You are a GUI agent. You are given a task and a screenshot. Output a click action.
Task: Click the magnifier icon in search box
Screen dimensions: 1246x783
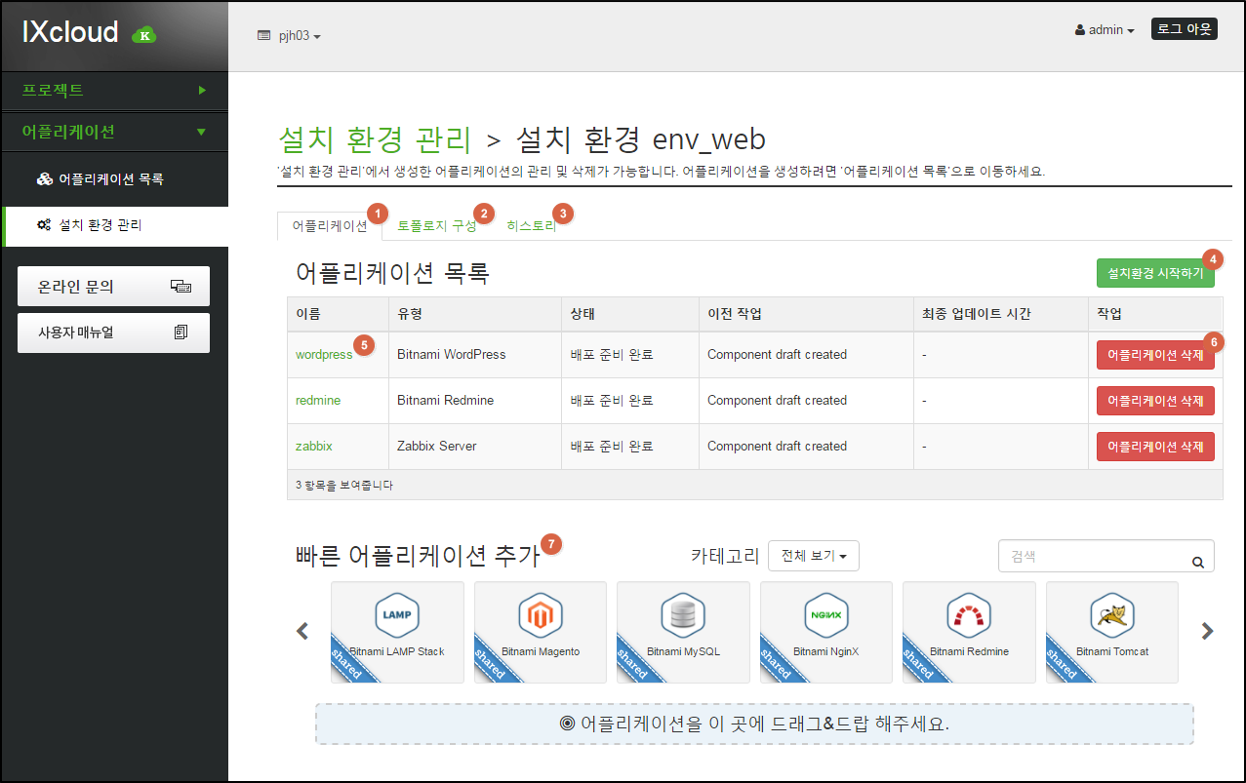(1197, 562)
